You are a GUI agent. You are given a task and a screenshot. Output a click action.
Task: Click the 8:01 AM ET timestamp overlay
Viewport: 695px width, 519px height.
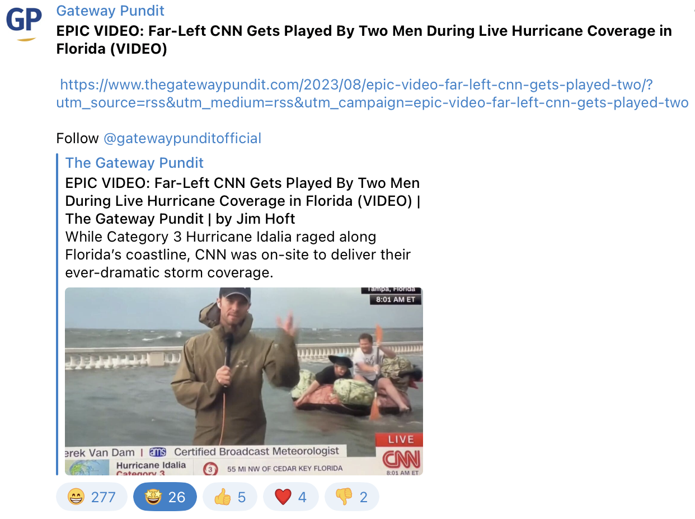pyautogui.click(x=396, y=300)
